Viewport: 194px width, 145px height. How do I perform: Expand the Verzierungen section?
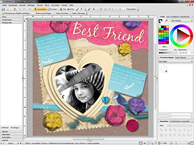[x=11, y=20]
